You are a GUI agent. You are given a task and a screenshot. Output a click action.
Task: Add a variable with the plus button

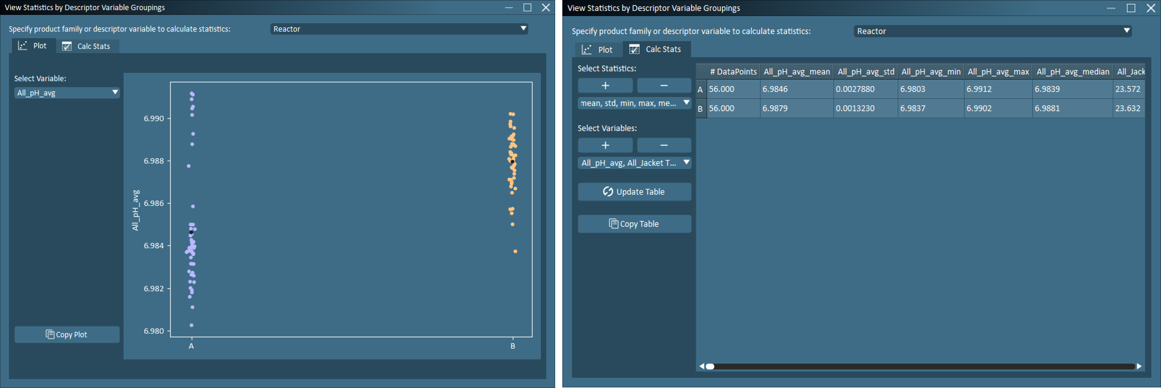(605, 145)
